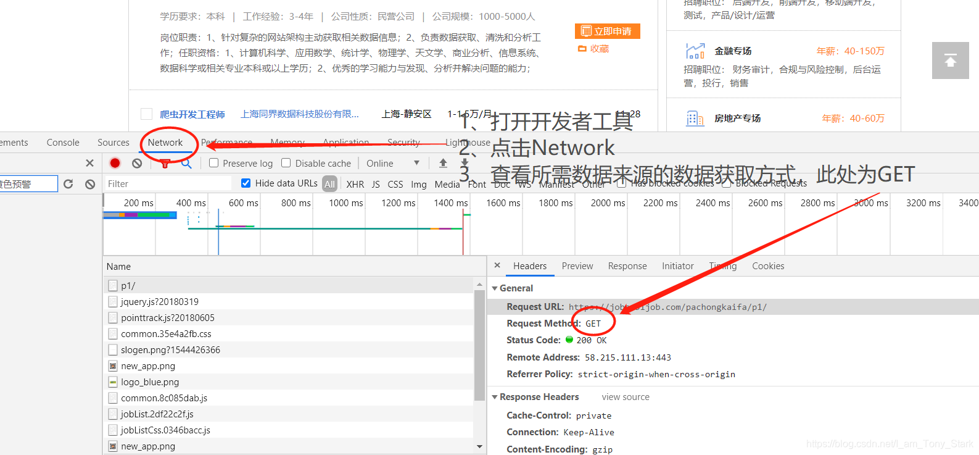The image size is (979, 455).
Task: Click the export HAR download arrow icon
Action: [465, 163]
